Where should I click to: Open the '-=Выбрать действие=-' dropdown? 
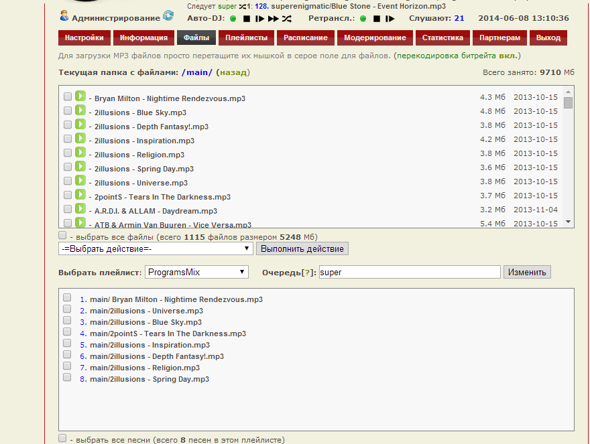pos(156,248)
